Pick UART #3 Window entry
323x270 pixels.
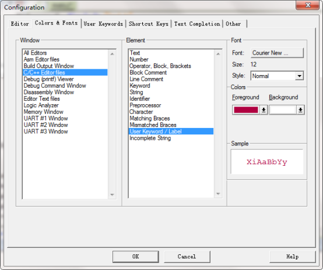(65, 132)
